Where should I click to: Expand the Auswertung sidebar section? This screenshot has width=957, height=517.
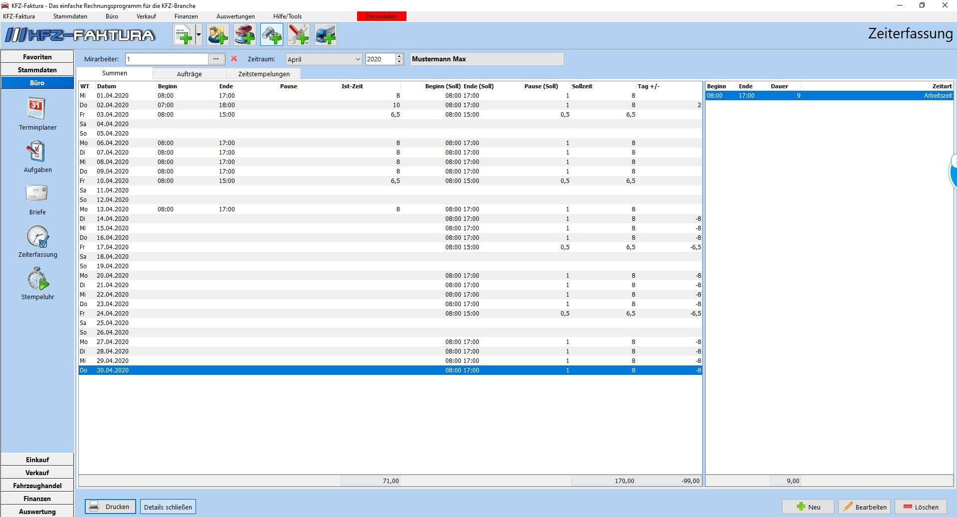[x=37, y=512]
